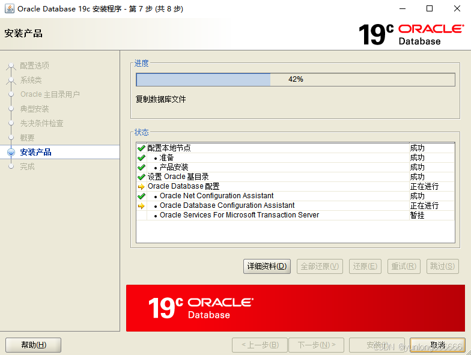Viewport: 471px width, 355px height.
Task: Click yellow arrow beside Oracle Database Configuration Assistant
Action: tap(141, 206)
